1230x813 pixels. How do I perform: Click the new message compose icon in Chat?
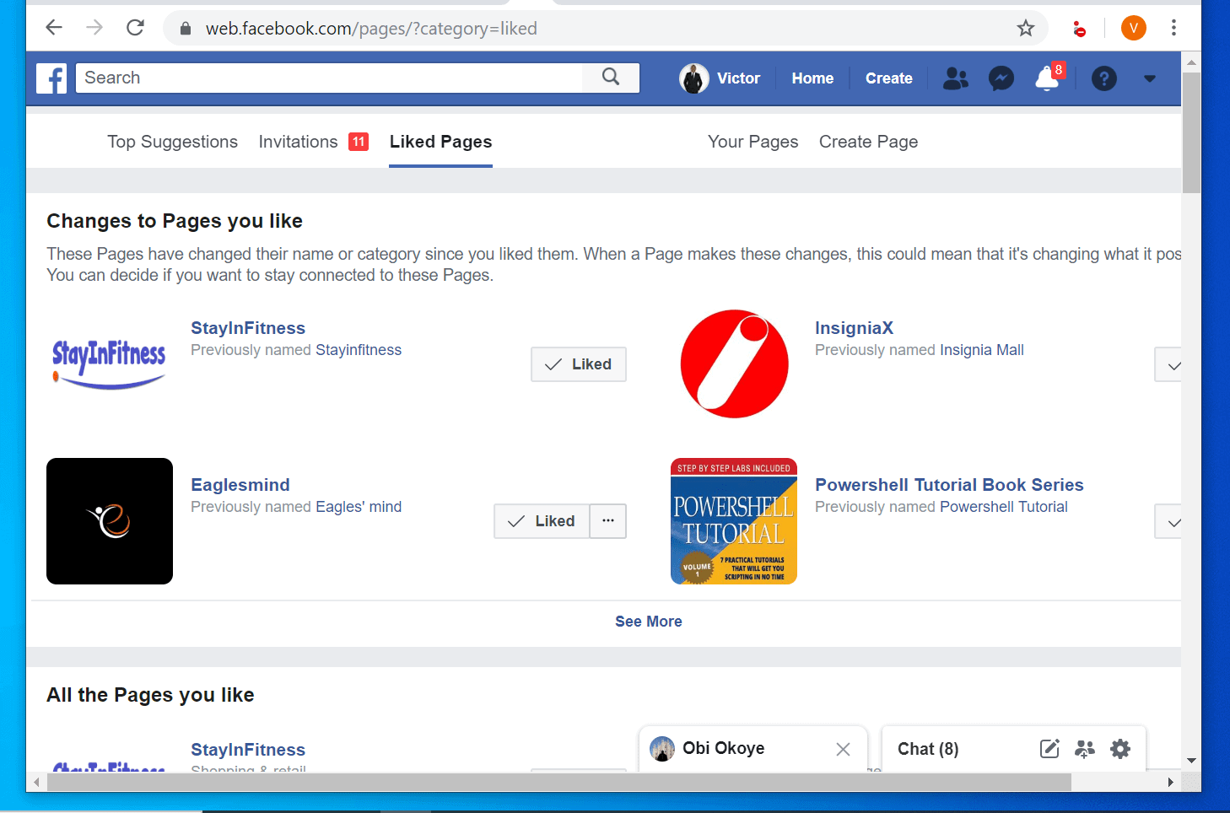tap(1049, 749)
